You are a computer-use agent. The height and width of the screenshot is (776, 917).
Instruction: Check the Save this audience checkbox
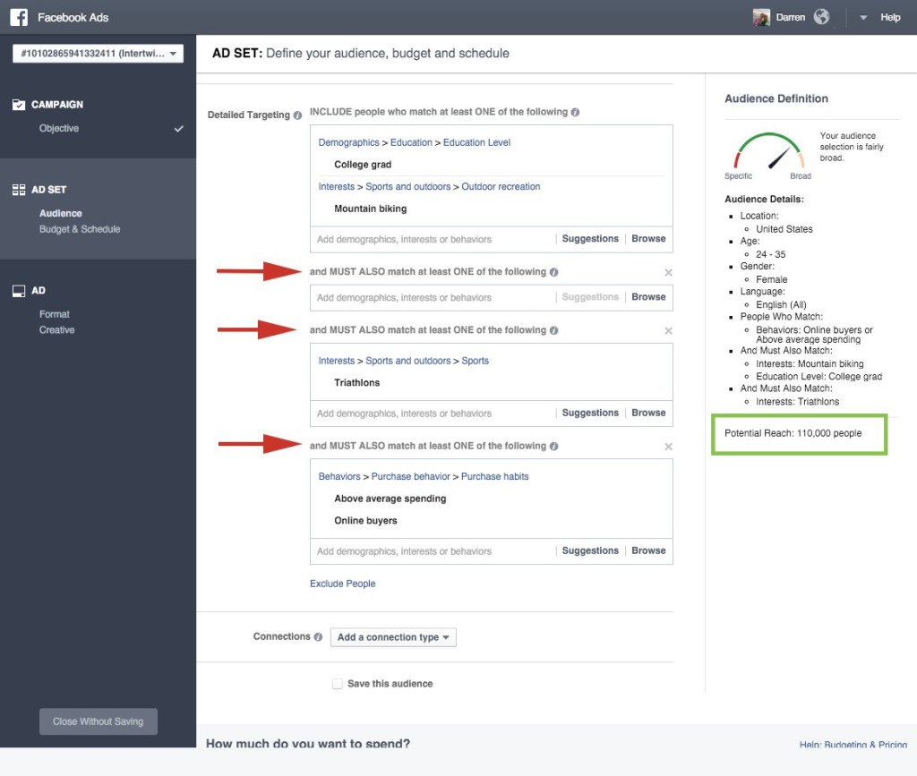[x=338, y=684]
